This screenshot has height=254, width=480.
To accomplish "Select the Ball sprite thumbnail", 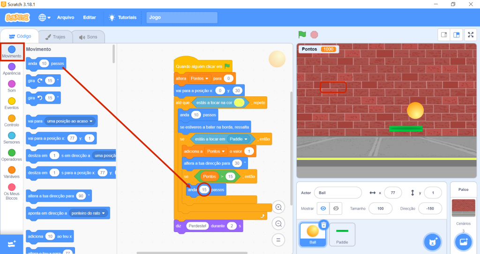I will pyautogui.click(x=313, y=234).
